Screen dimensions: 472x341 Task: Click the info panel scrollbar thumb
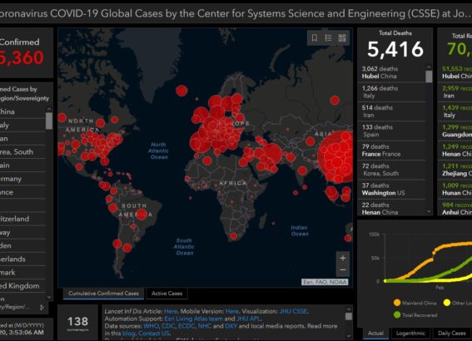pyautogui.click(x=349, y=316)
